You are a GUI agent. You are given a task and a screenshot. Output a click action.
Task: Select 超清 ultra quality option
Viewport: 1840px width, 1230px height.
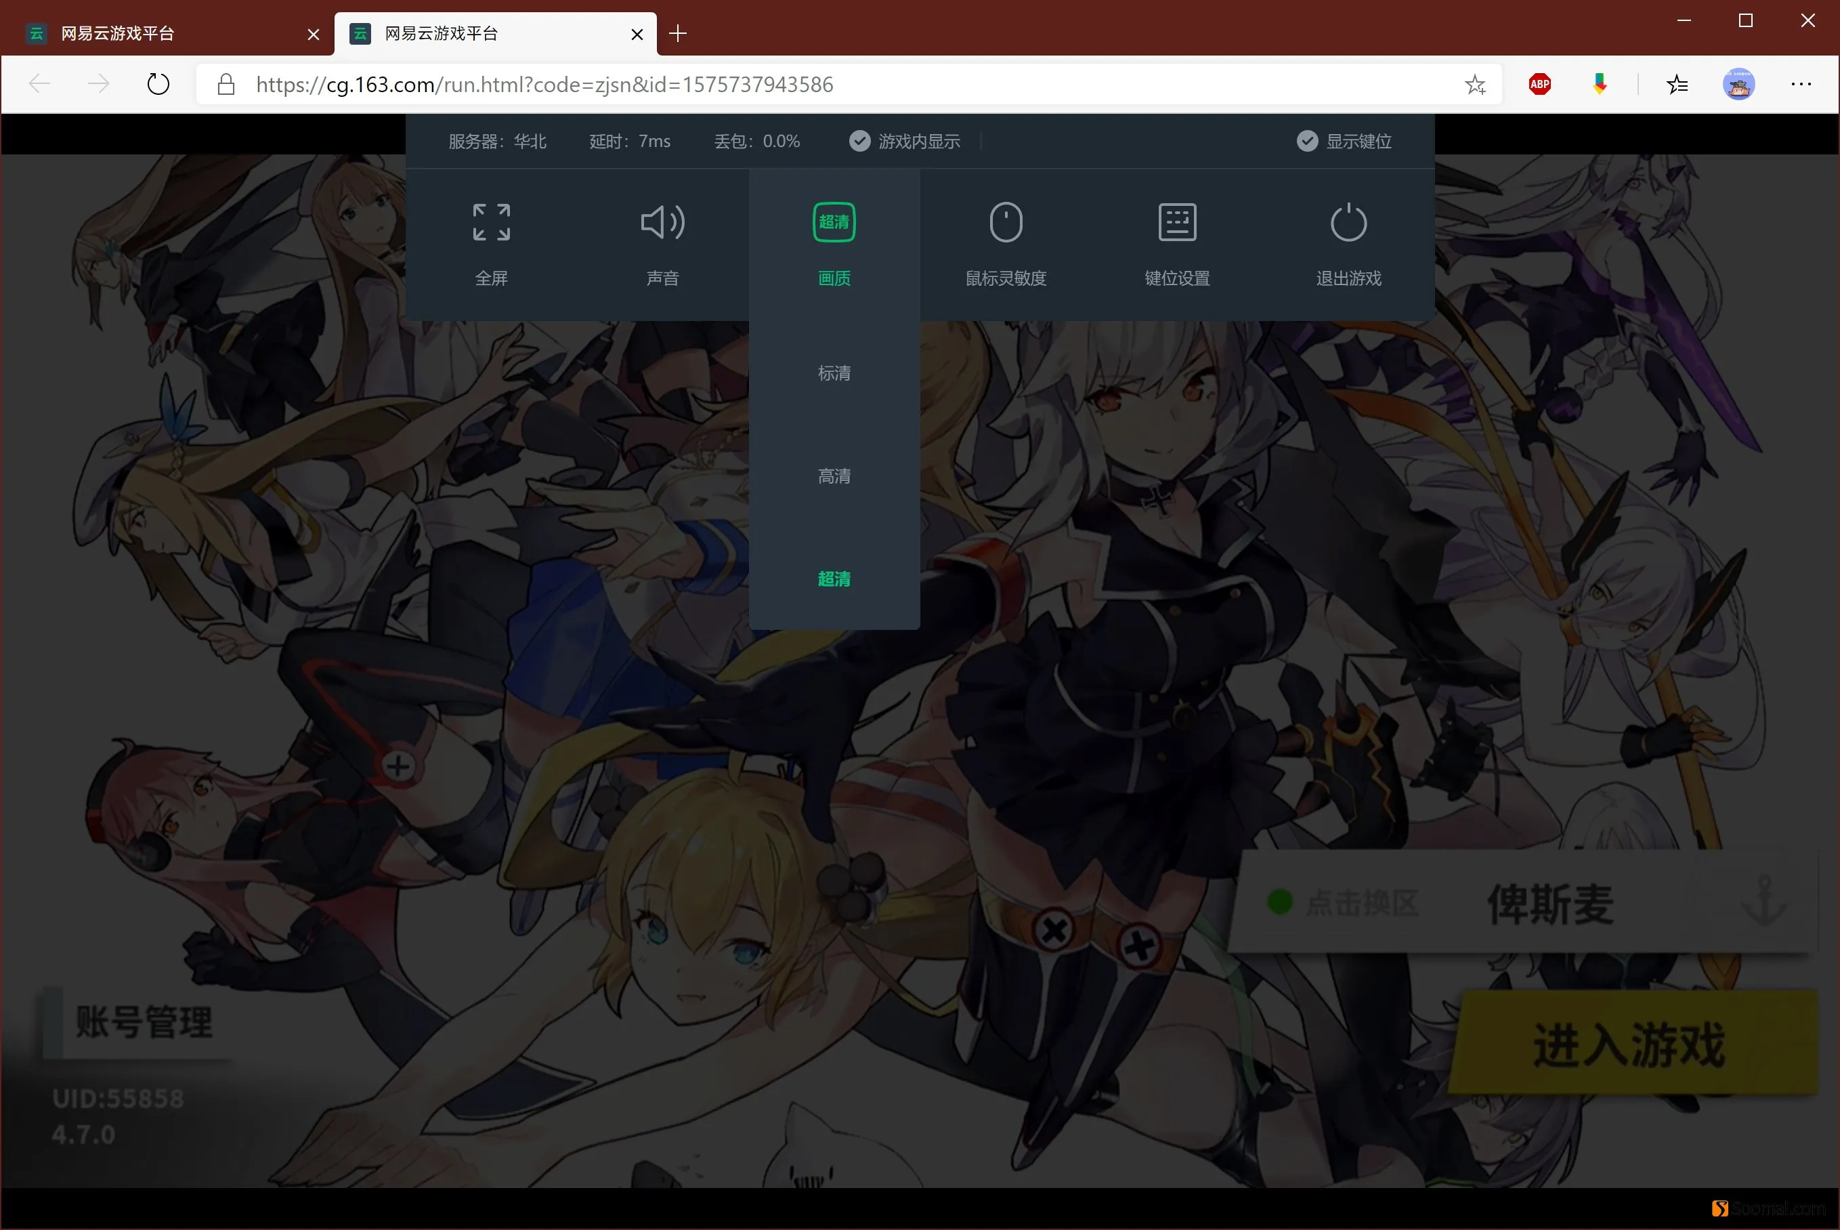[834, 579]
